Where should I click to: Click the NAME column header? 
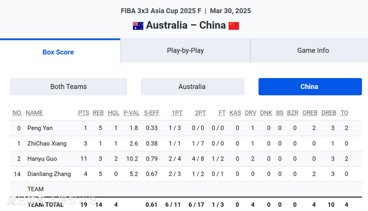(x=34, y=113)
